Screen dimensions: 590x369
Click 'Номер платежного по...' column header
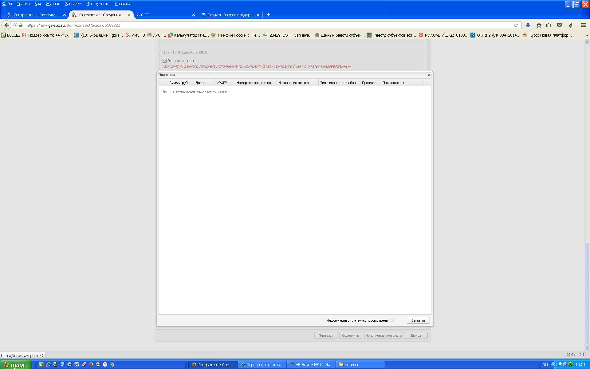256,83
